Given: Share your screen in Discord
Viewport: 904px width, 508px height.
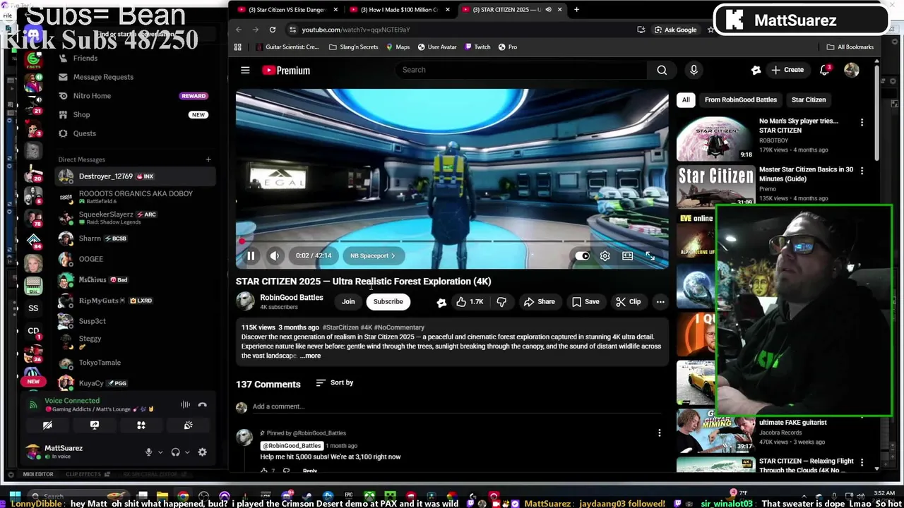Looking at the screenshot, I should [x=95, y=425].
